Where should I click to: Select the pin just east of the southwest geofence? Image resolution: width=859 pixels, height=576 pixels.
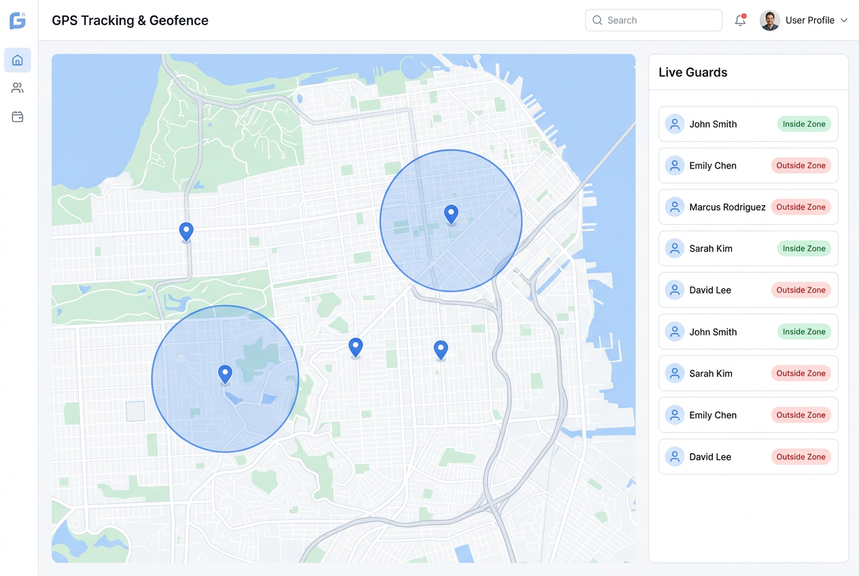point(355,348)
